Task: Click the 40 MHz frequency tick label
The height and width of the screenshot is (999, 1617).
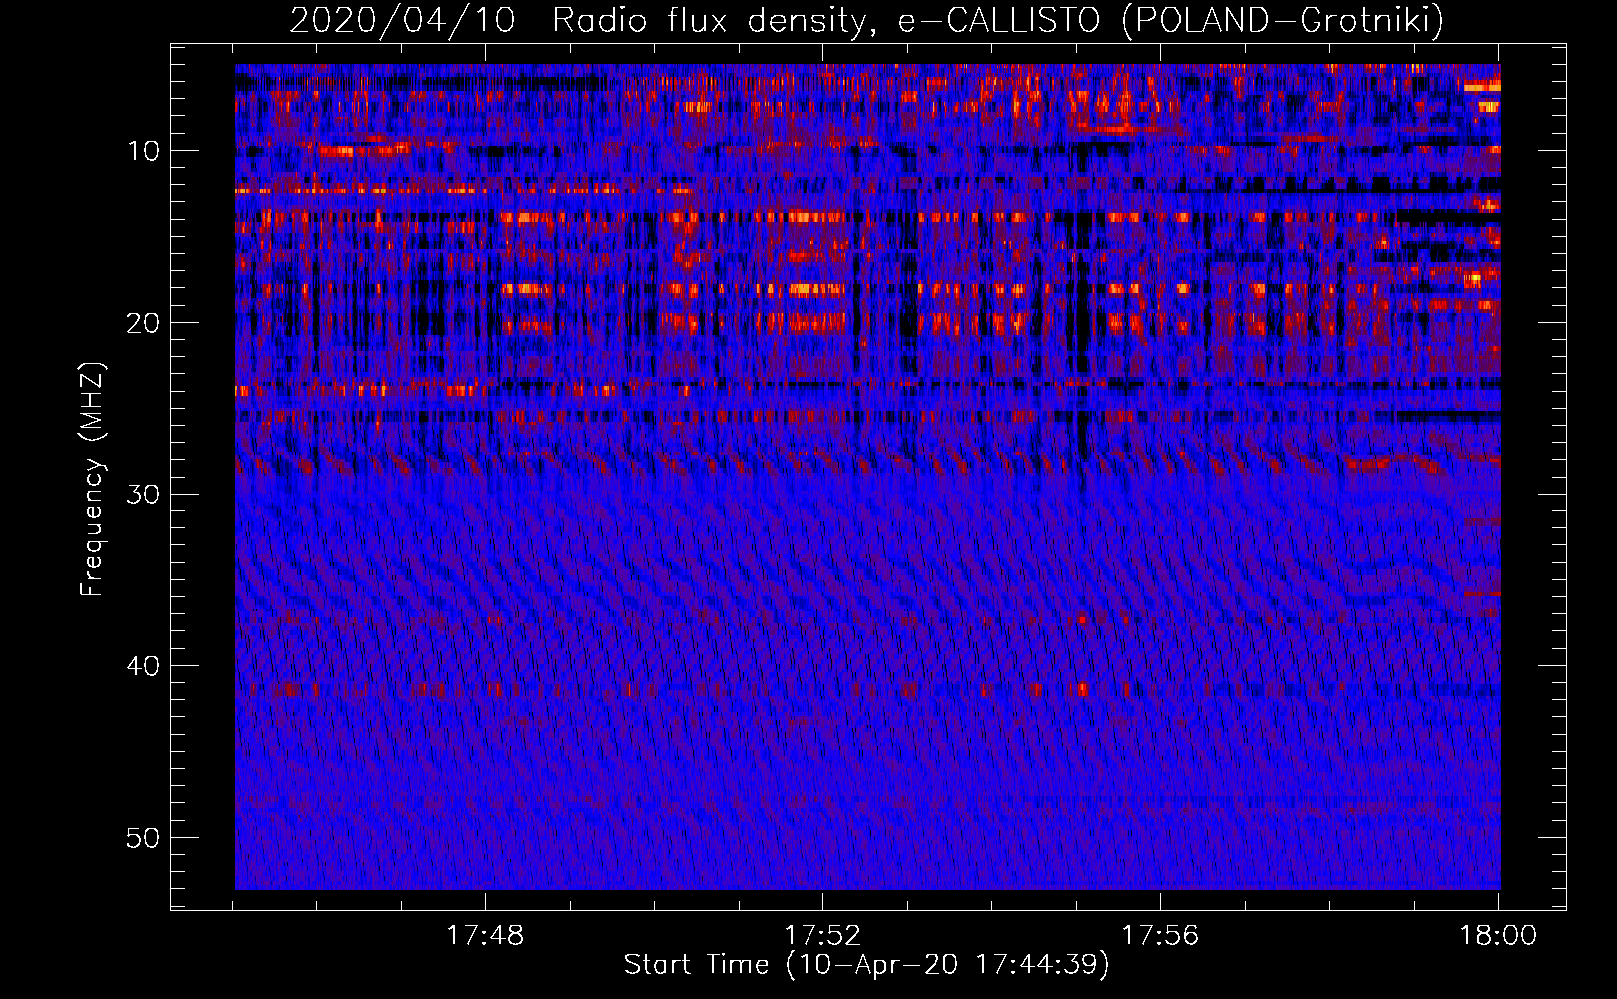Action: point(144,666)
